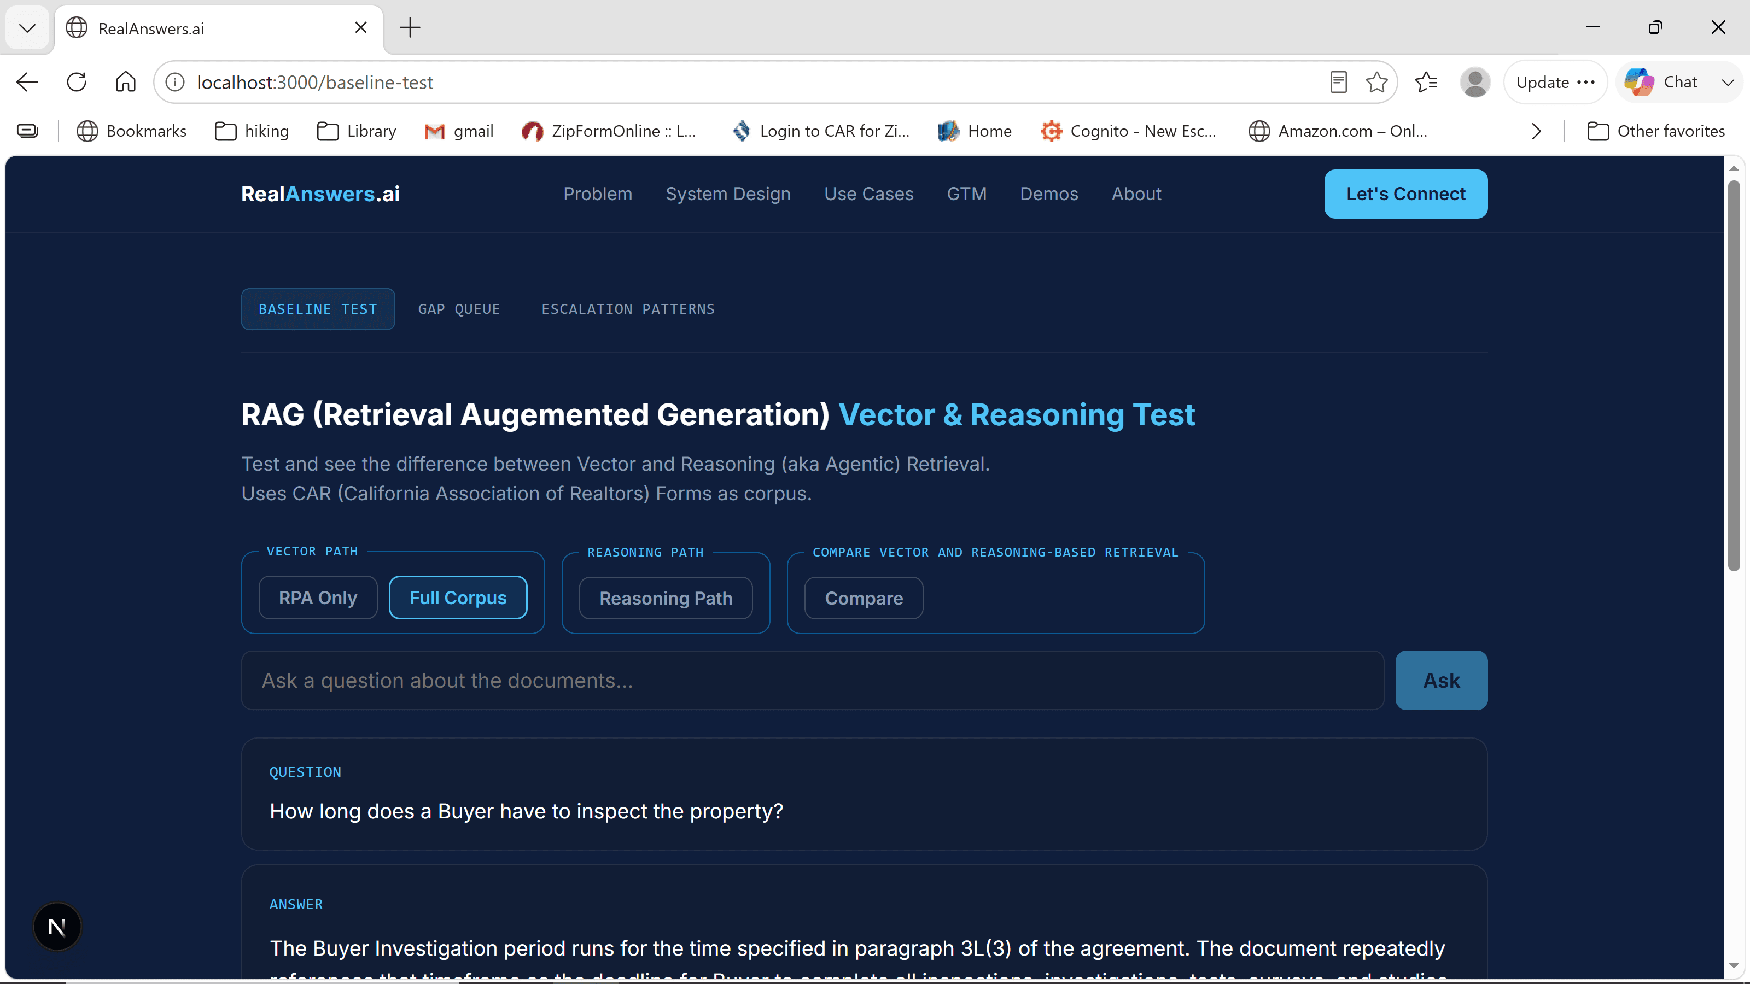Add this page to favorites
Screen dimensions: 1750x984
pos(1377,82)
